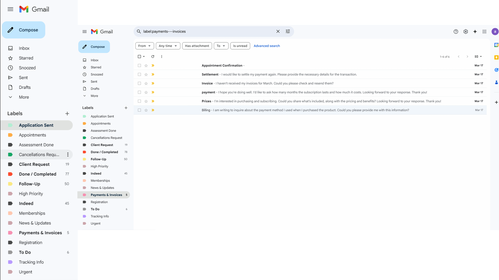Open Contacts side panel icon
The image size is (499, 280).
[496, 83]
